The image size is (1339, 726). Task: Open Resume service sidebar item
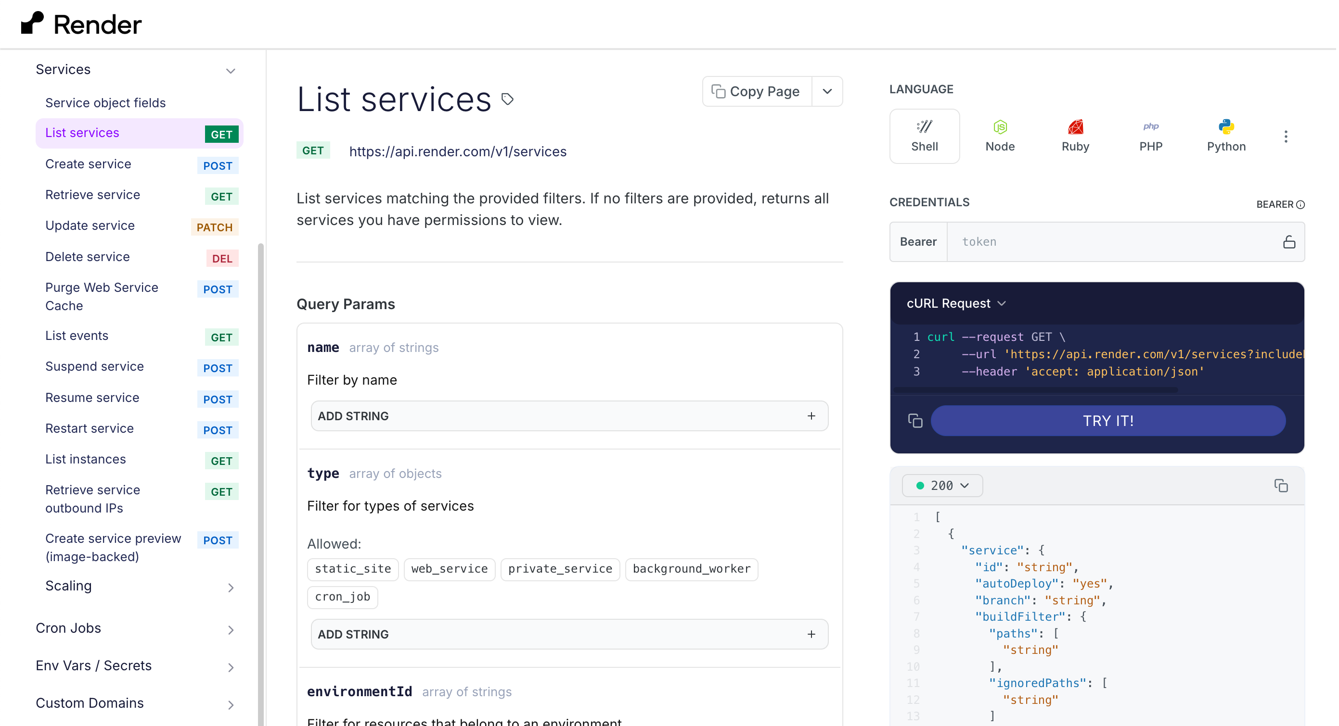click(139, 398)
